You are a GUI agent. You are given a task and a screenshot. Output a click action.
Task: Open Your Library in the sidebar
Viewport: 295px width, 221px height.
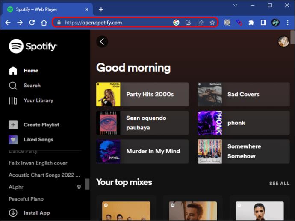31,100
